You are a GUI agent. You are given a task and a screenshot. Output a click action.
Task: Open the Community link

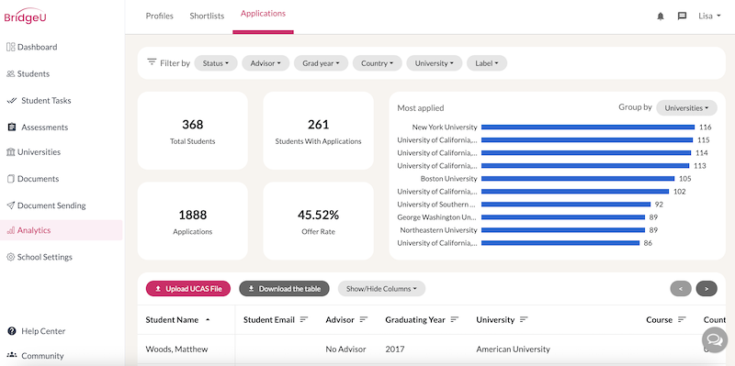point(42,356)
